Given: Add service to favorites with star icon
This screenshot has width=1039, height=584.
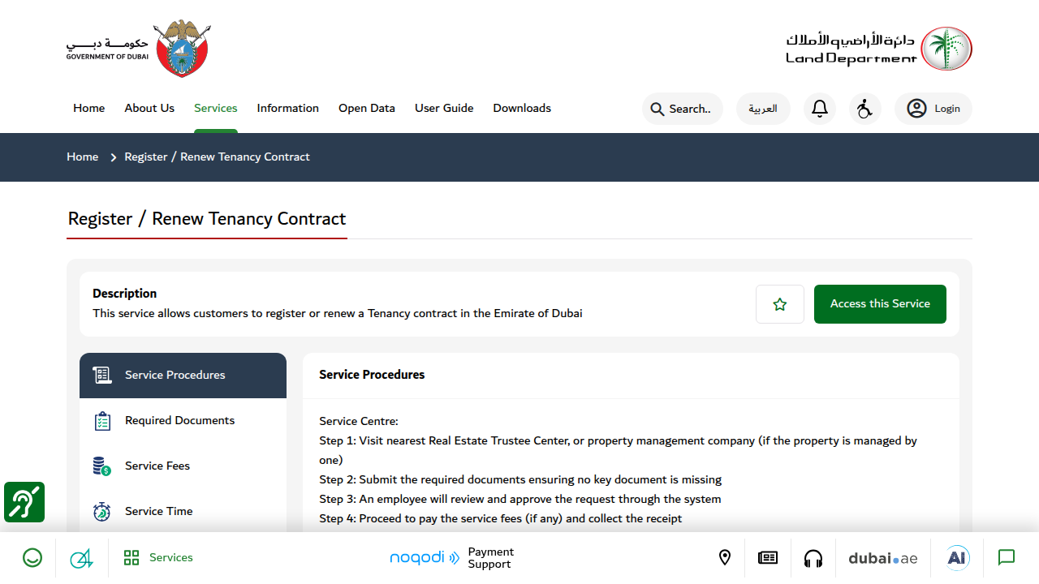Looking at the screenshot, I should pos(780,304).
